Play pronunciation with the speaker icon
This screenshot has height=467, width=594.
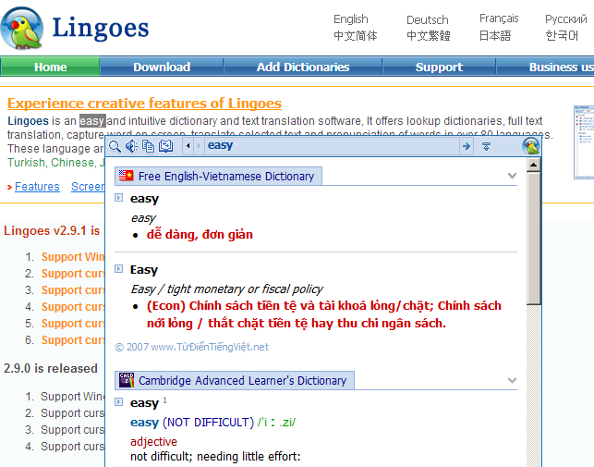point(132,146)
